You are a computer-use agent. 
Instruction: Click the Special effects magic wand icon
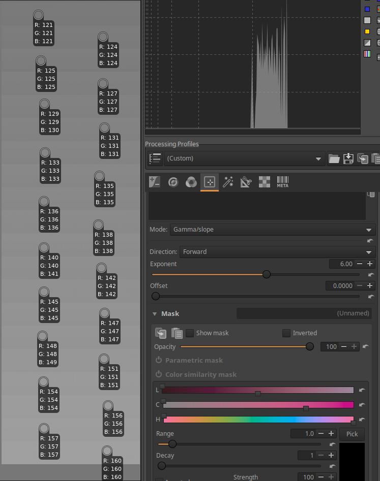(228, 182)
